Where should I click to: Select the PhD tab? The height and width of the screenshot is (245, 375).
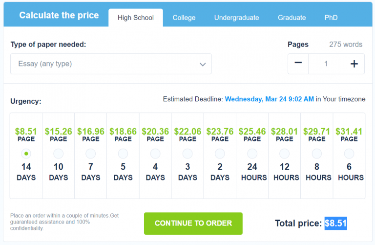tap(331, 18)
